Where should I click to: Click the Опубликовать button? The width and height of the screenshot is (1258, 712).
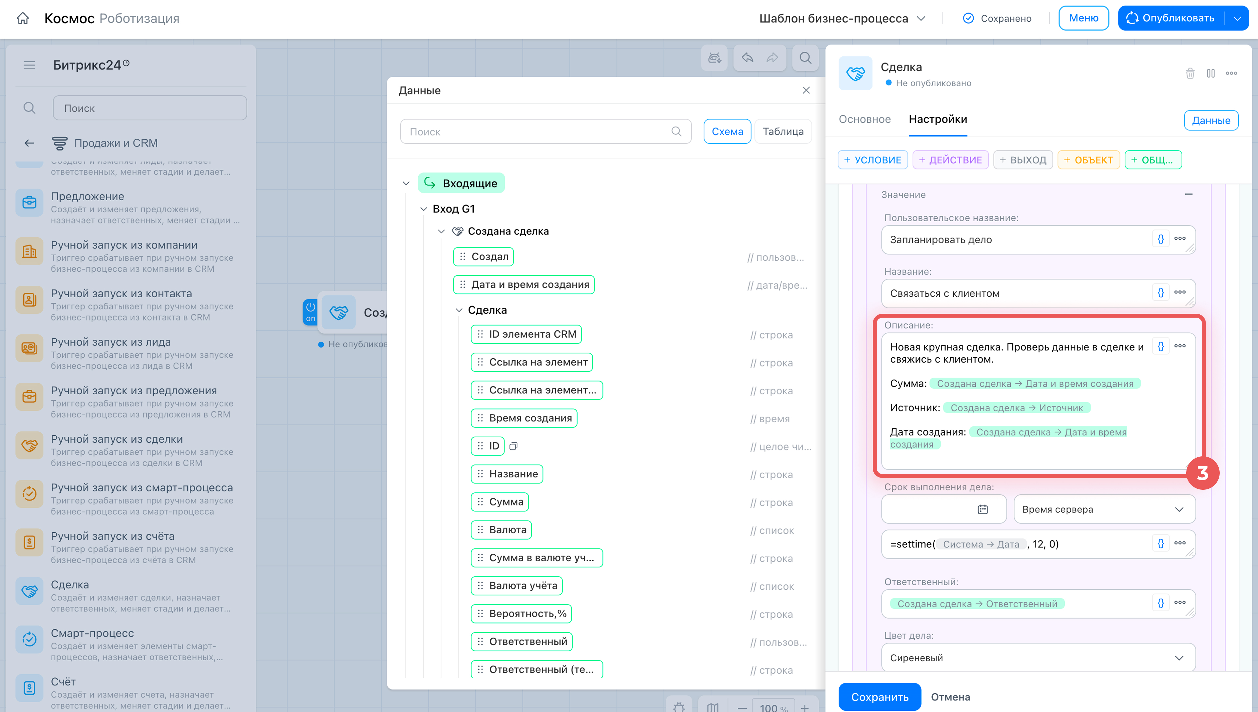[x=1171, y=18]
